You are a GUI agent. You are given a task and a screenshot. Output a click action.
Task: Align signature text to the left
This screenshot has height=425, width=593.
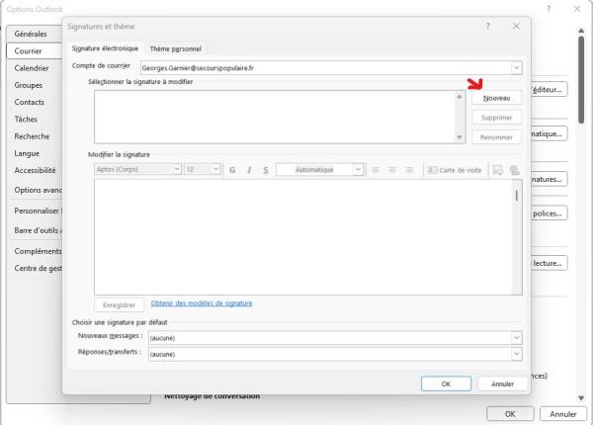[376, 170]
